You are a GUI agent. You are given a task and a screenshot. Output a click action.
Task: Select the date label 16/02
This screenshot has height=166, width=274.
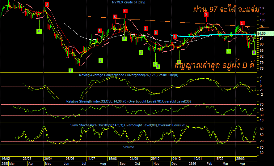(6, 159)
